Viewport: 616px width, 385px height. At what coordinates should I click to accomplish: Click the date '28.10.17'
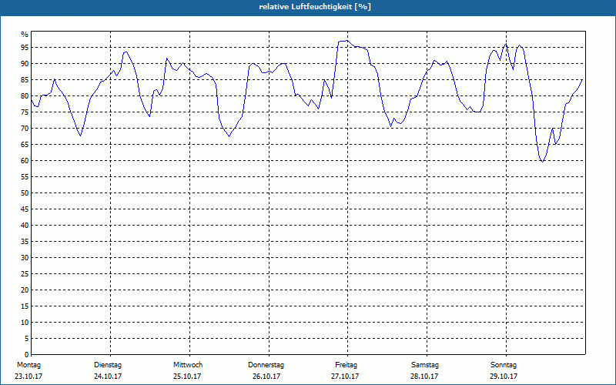[x=424, y=377]
